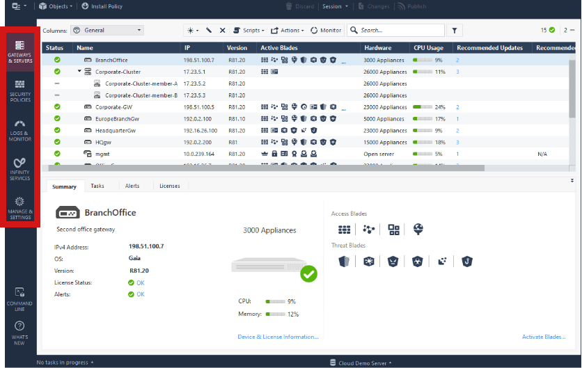Open Device & License Information link
Viewport: 582px width, 368px height.
tap(278, 337)
